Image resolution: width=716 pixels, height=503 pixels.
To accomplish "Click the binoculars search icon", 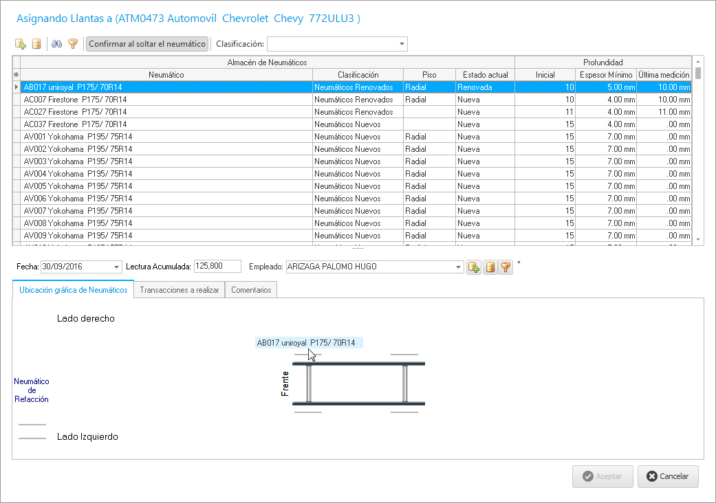I will click(x=57, y=44).
